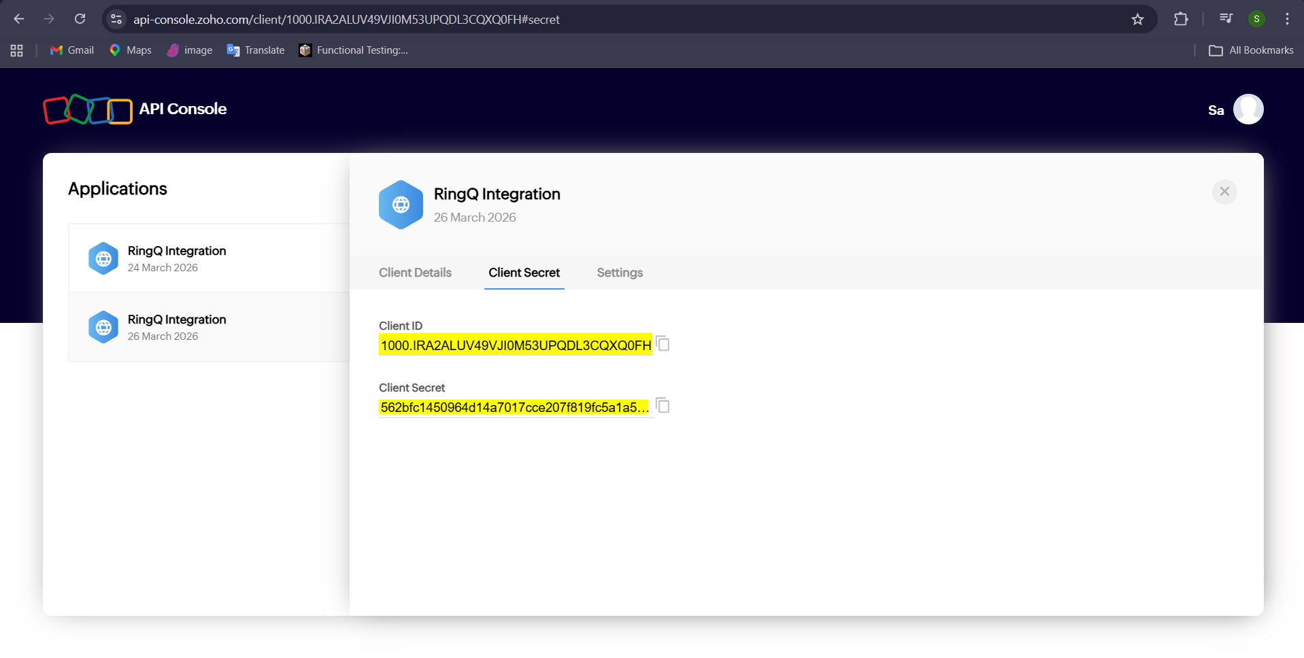This screenshot has height=658, width=1304.
Task: Bookmark this page with the star
Action: click(1137, 19)
